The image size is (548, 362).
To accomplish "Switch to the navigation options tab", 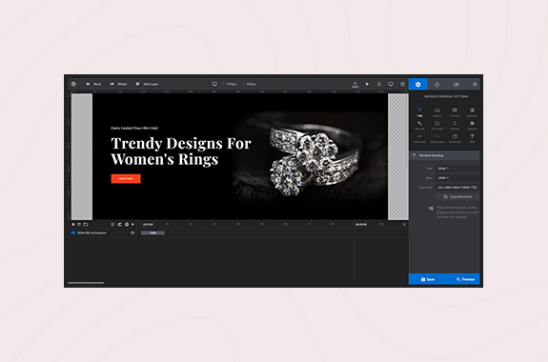I will 436,84.
